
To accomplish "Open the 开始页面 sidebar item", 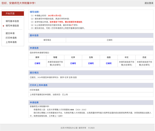I will coord(13,13).
